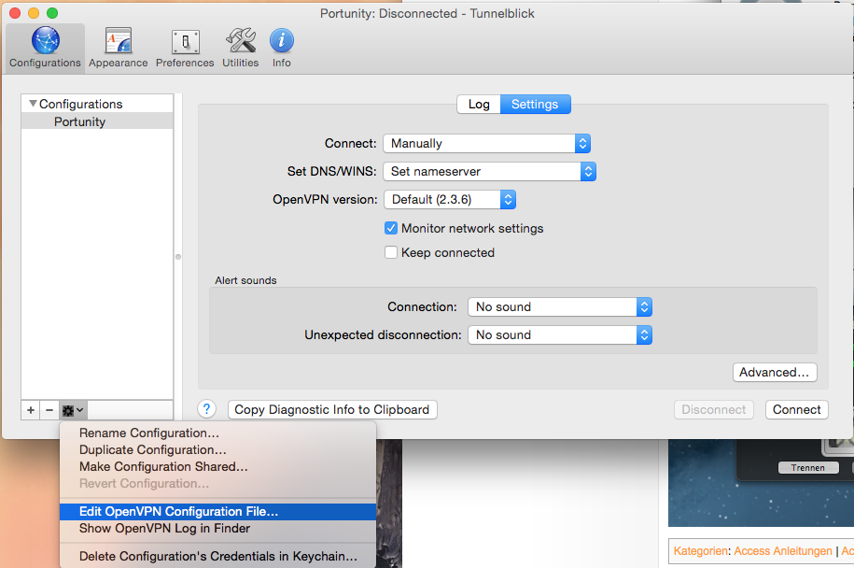Open the Preferences toolbar pane
The width and height of the screenshot is (854, 568).
(x=185, y=48)
